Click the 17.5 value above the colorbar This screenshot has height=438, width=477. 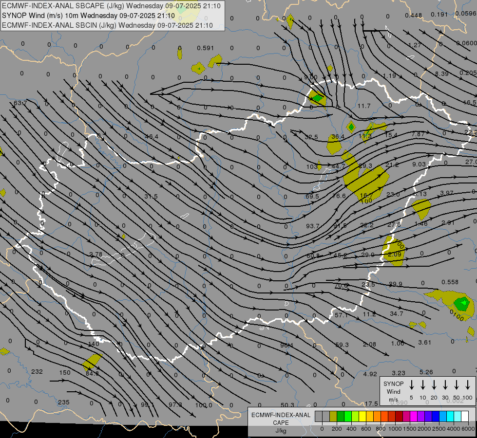[371, 403]
